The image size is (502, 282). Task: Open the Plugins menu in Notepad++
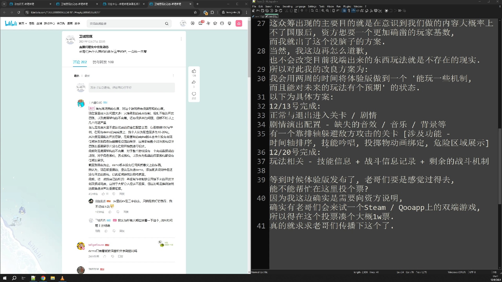(x=347, y=6)
